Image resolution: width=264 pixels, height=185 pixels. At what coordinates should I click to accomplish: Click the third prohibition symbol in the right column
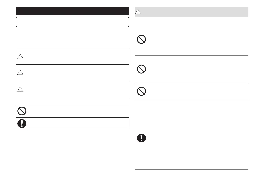coord(141,91)
